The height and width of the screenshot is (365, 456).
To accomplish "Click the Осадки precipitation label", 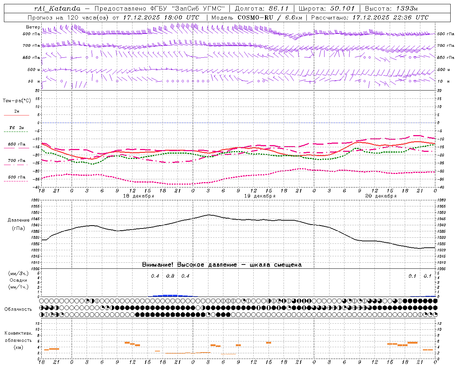I will 19,280.
